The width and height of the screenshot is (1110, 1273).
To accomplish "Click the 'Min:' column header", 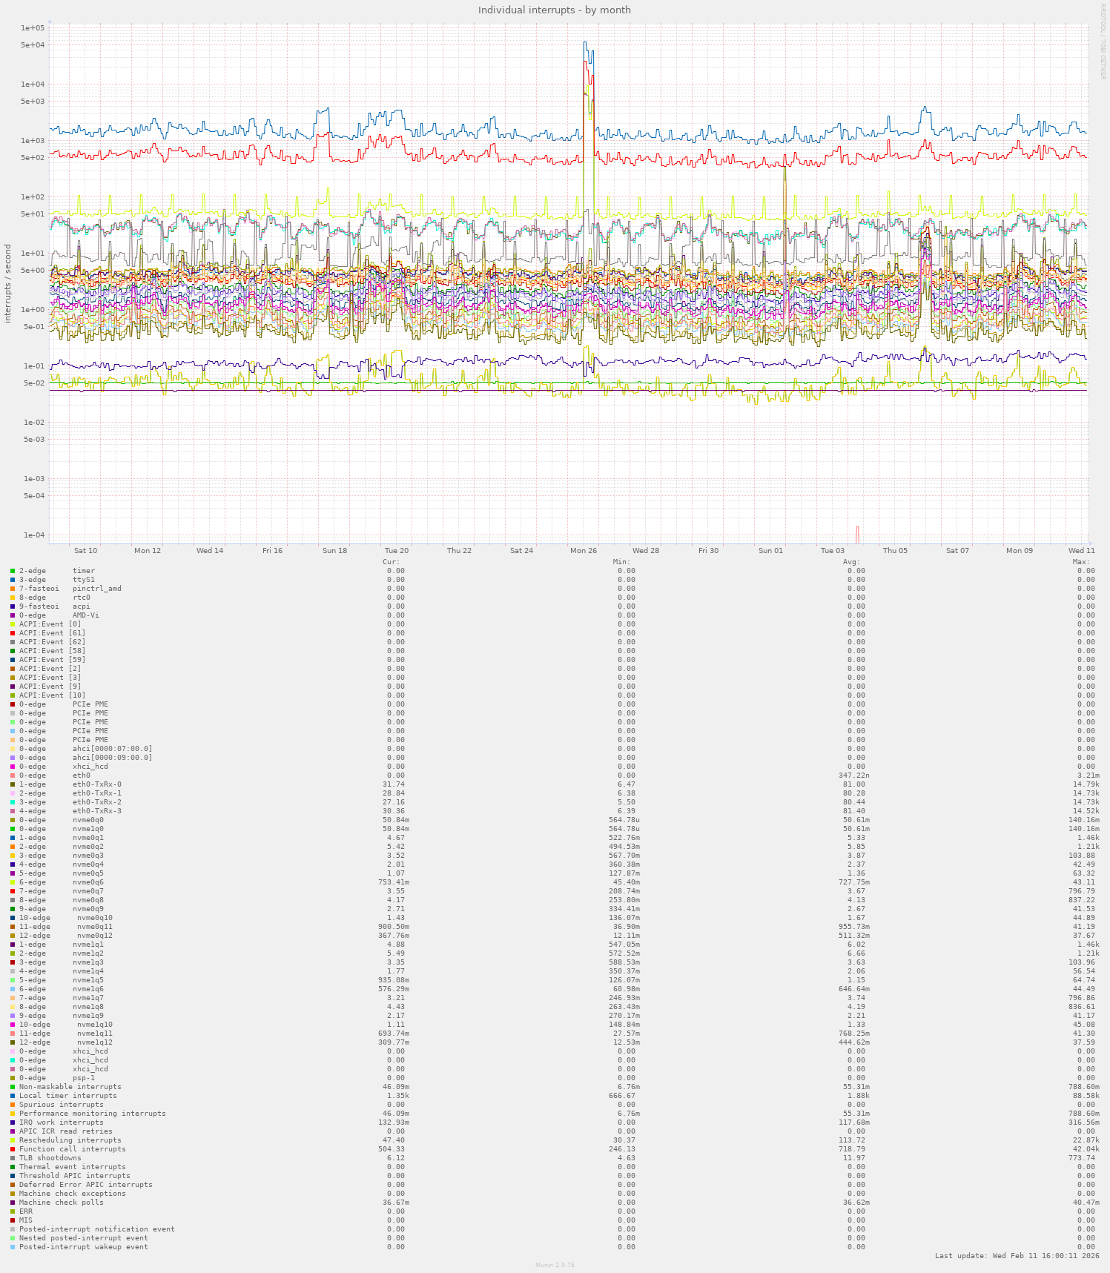I will 621,562.
